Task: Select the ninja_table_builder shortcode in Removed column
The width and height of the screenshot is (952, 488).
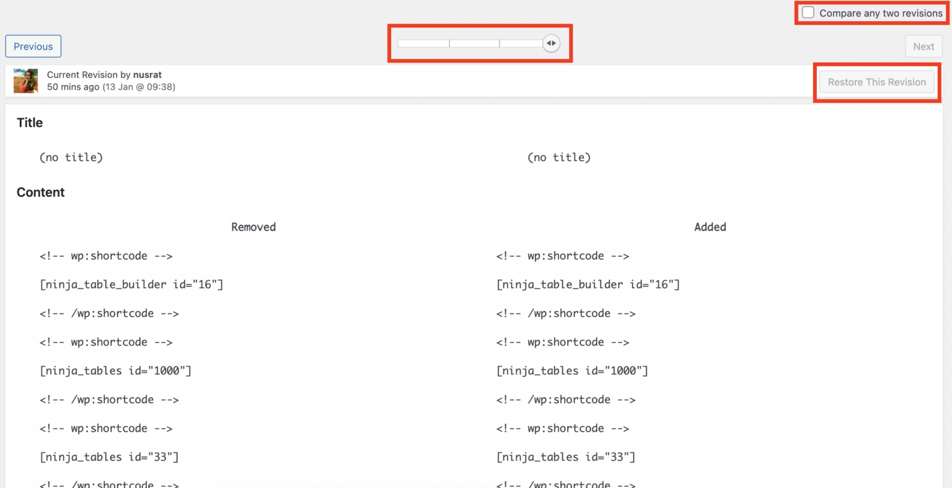Action: tap(131, 284)
